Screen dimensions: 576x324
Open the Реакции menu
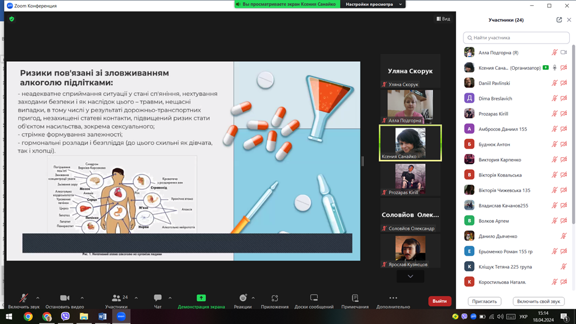(x=243, y=301)
